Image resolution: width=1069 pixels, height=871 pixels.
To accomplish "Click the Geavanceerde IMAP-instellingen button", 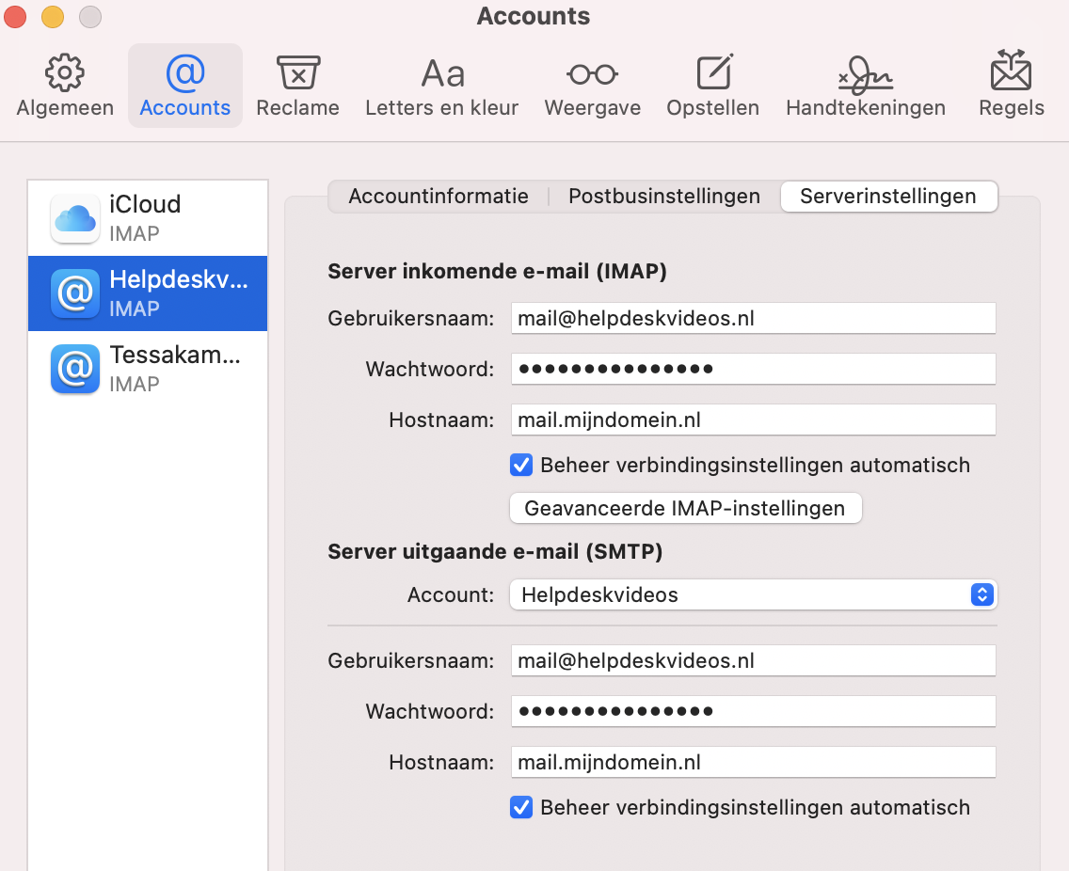I will [x=684, y=509].
